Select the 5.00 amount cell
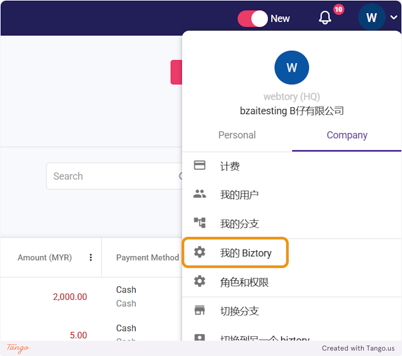Image resolution: width=402 pixels, height=356 pixels. [78, 335]
